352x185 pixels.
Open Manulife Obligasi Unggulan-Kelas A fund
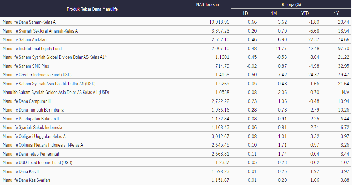tap(34, 136)
